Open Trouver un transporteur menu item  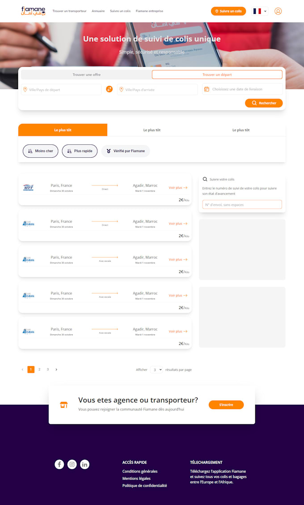[69, 11]
